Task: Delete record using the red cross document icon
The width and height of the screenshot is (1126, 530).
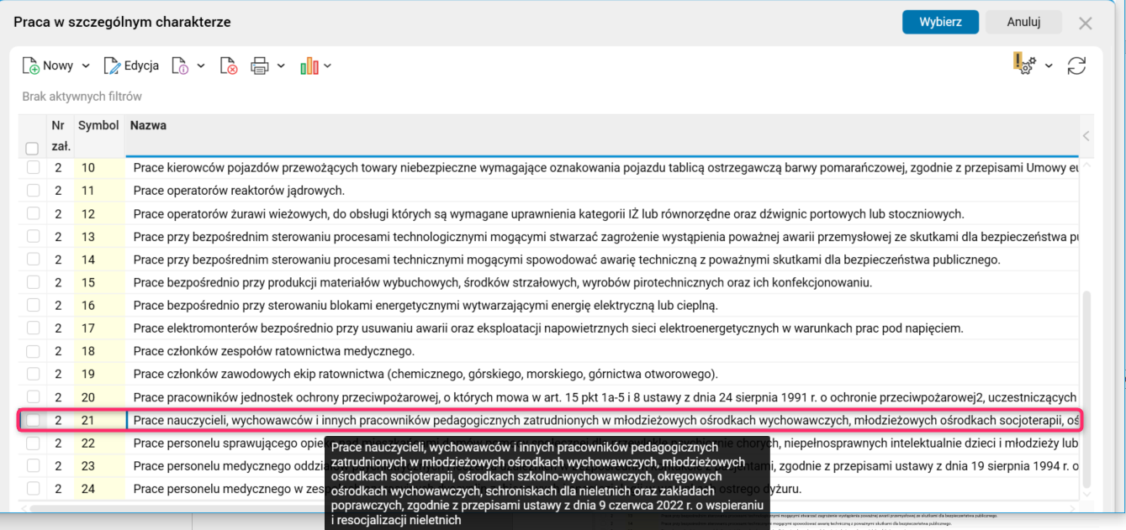Action: click(x=228, y=65)
